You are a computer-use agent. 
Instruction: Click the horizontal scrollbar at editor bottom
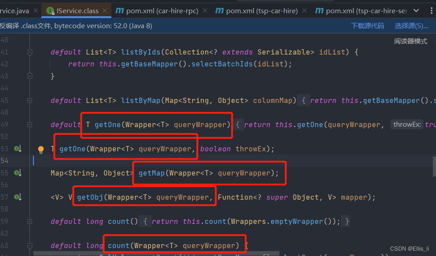pos(156,254)
